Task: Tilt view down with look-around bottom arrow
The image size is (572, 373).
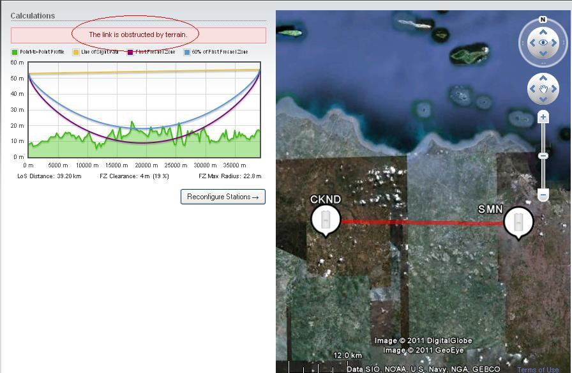Action: coord(543,54)
